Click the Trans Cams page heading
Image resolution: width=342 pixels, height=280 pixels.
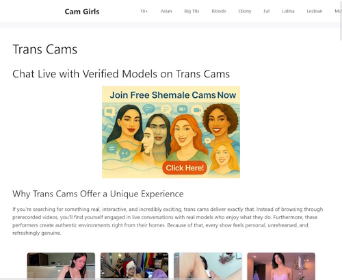tap(45, 49)
